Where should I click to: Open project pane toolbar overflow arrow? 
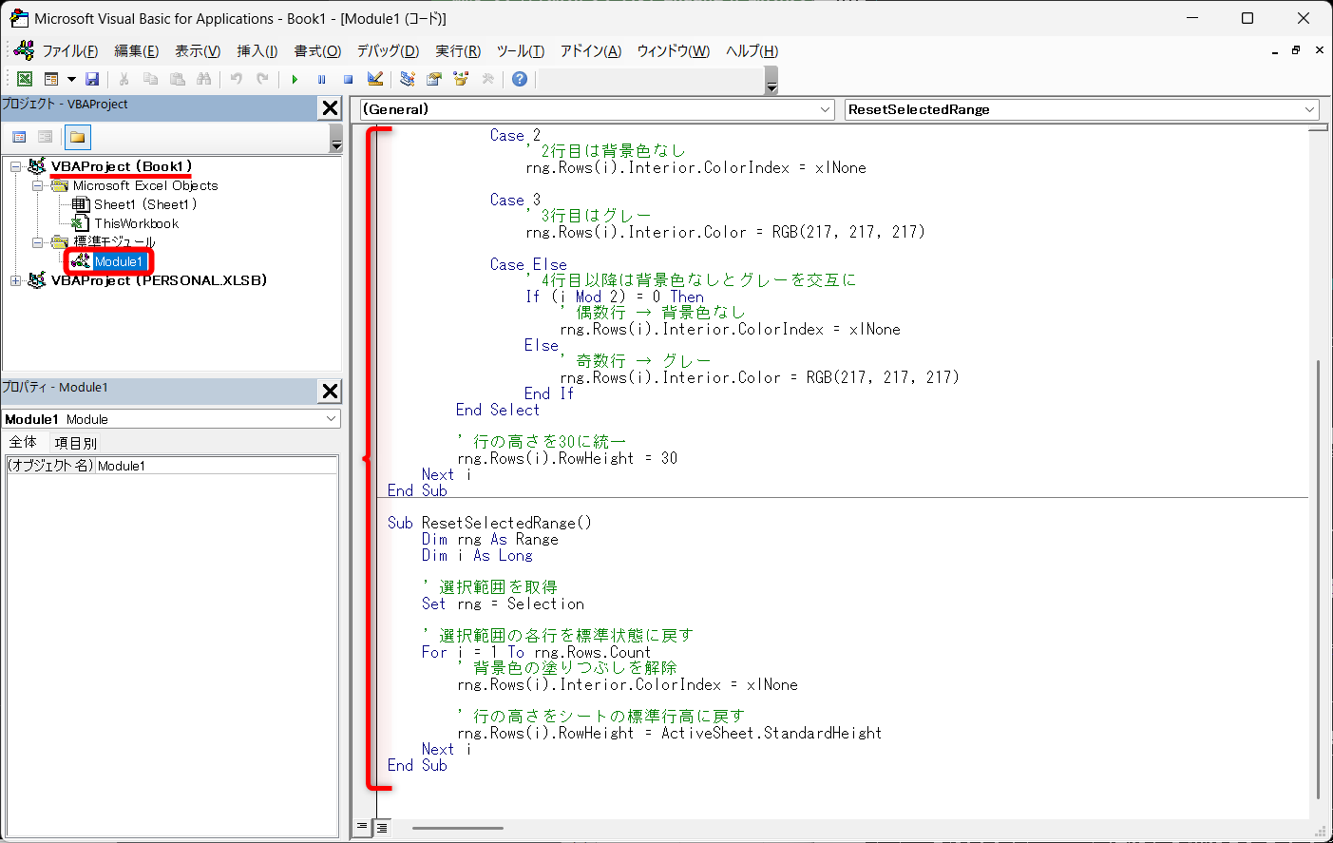coord(336,139)
